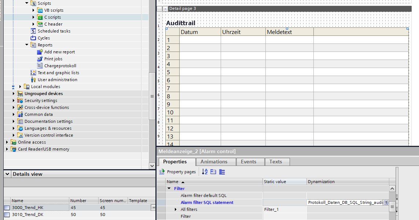Click the Add new report icon

pyautogui.click(x=40, y=52)
